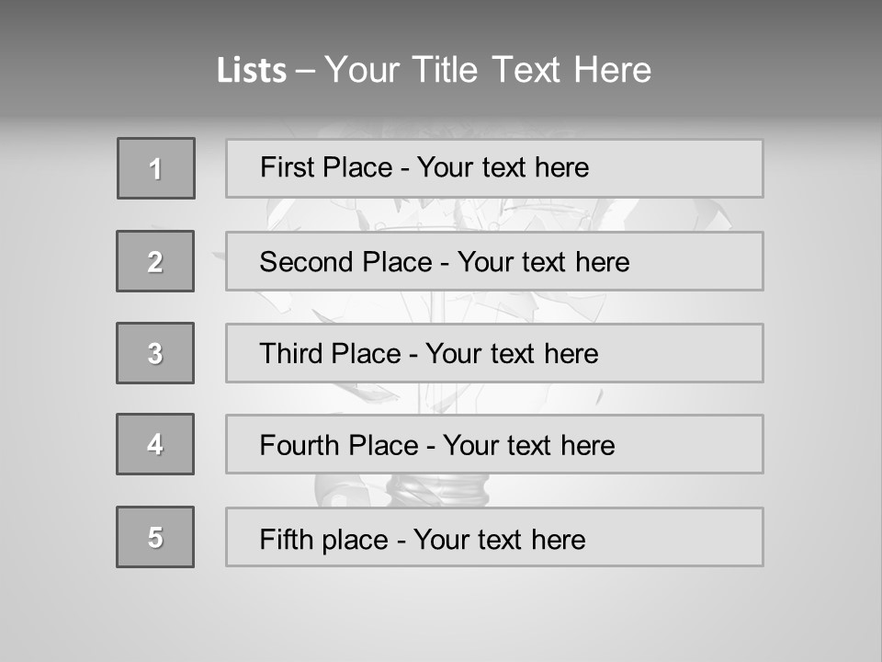
Task: Click the word Lists in title
Action: (252, 71)
